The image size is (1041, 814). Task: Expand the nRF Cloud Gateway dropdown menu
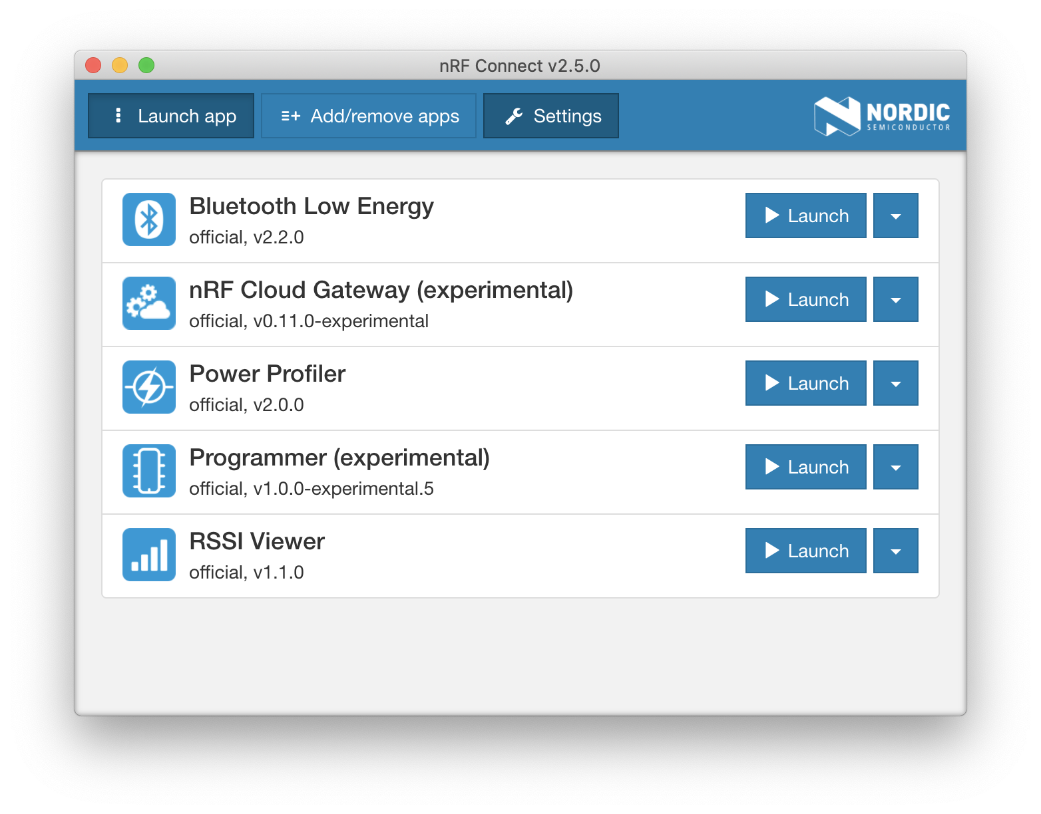[895, 299]
